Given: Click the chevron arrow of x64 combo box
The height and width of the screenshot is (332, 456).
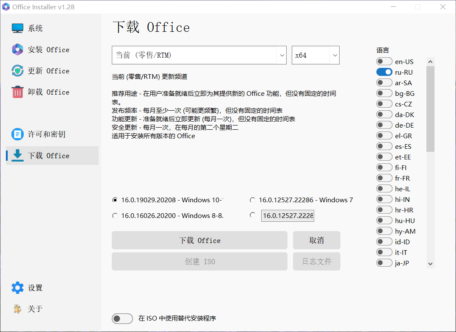Looking at the screenshot, I should (335, 55).
